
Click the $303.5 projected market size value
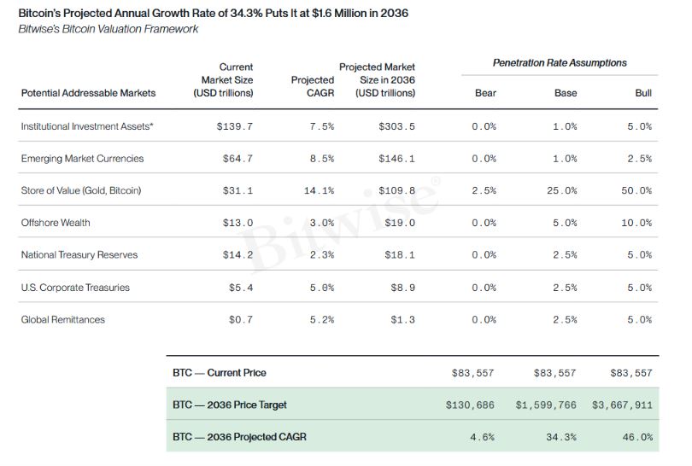point(396,126)
